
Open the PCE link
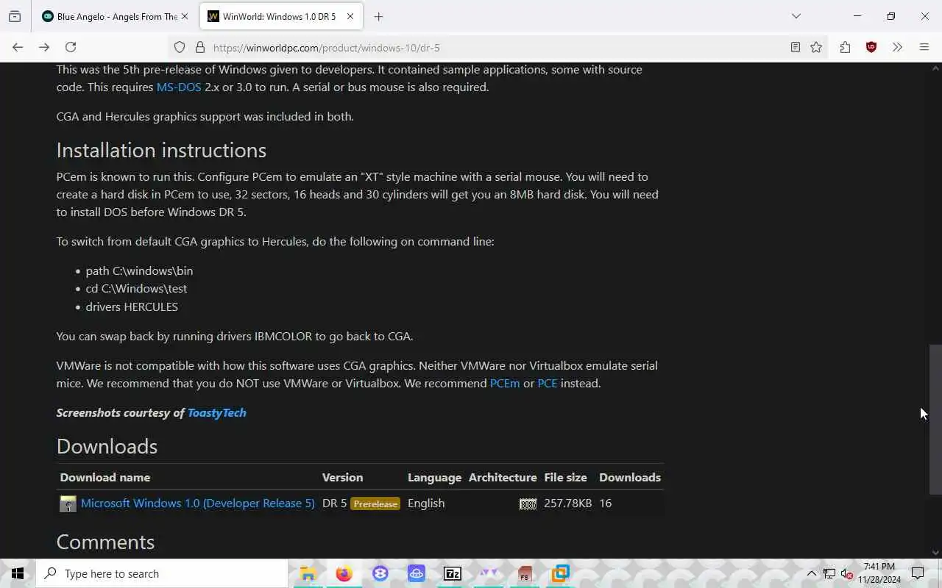[547, 383]
